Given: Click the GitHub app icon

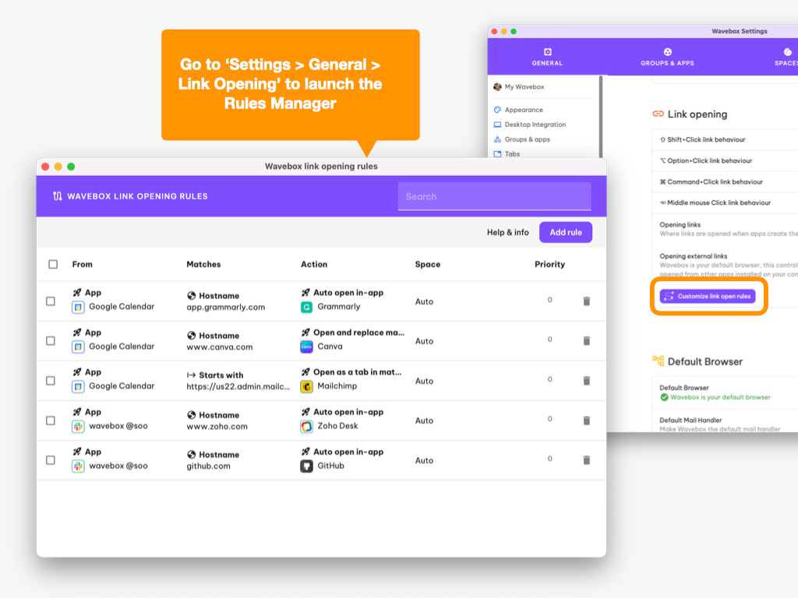Looking at the screenshot, I should [x=306, y=466].
